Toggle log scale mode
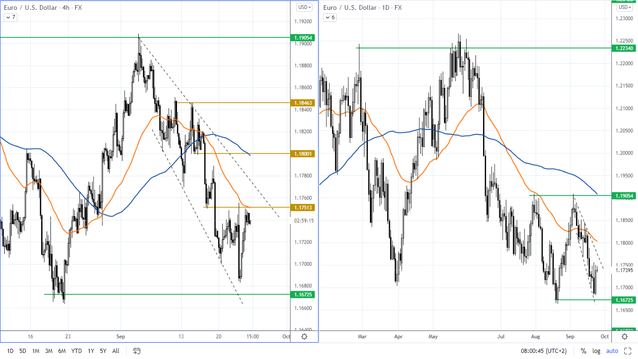This screenshot has height=359, width=638. pos(596,351)
